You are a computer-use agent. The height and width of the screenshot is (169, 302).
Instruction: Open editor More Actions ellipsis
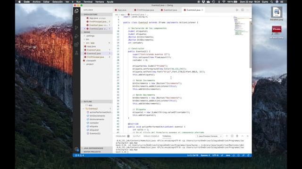[x=247, y=10]
